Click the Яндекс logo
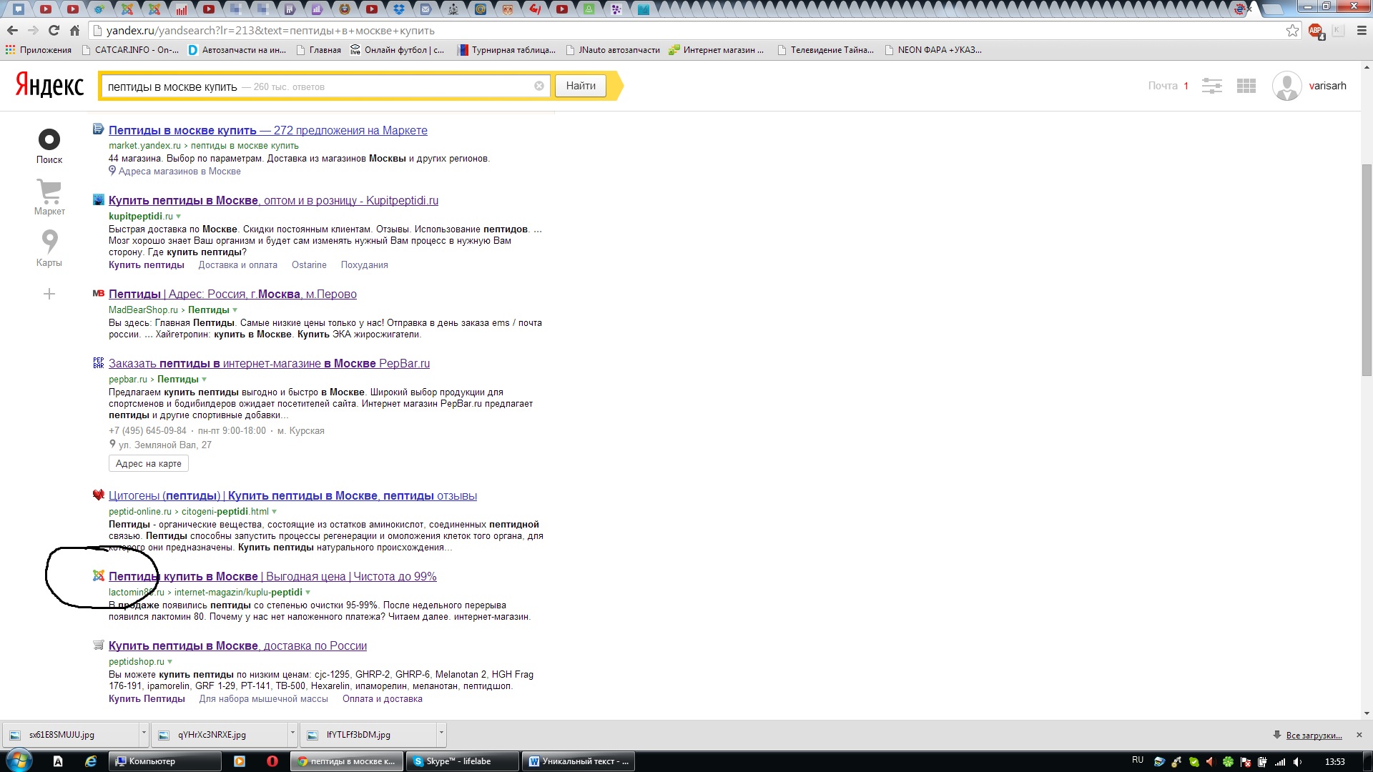Viewport: 1373px width, 772px height. pyautogui.click(x=49, y=85)
